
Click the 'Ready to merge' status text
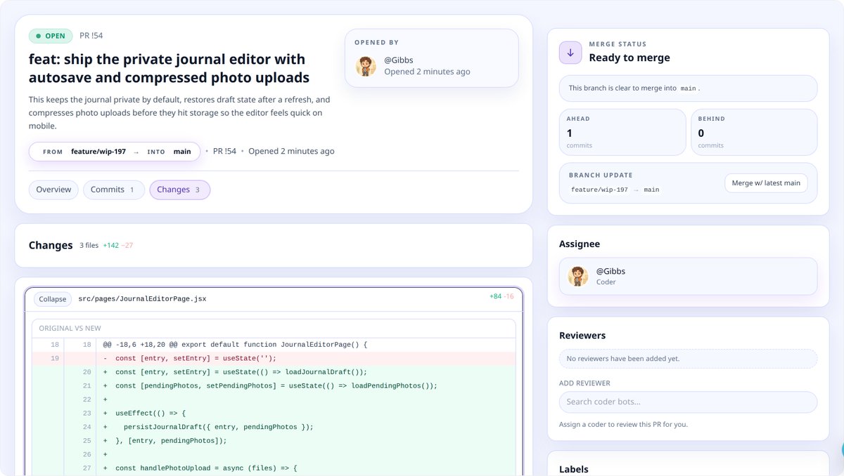[629, 58]
